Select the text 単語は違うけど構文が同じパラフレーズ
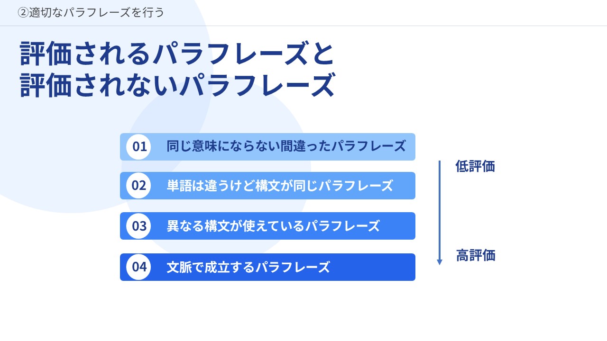 pos(280,186)
